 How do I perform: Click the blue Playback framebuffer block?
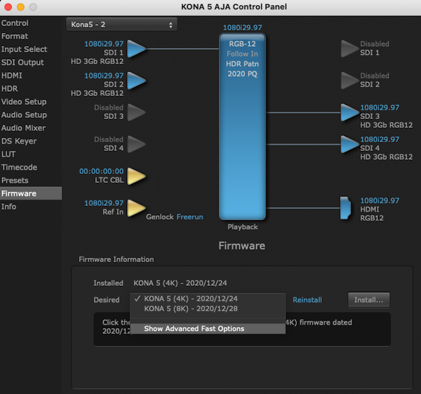click(242, 127)
